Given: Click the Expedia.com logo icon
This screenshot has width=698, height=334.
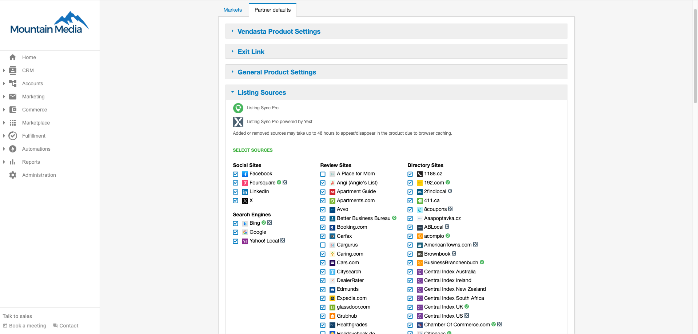Looking at the screenshot, I should 332,298.
